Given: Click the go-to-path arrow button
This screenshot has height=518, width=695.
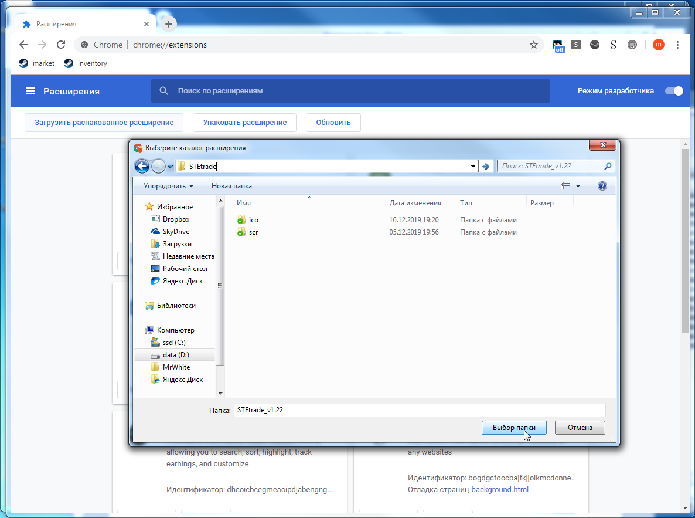Looking at the screenshot, I should point(486,167).
